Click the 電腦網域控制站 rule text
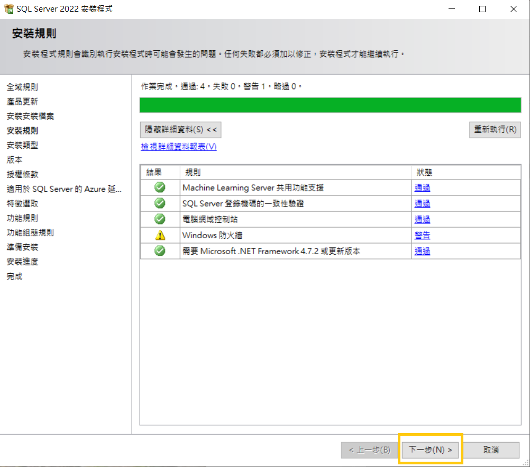The width and height of the screenshot is (530, 467). 210,219
